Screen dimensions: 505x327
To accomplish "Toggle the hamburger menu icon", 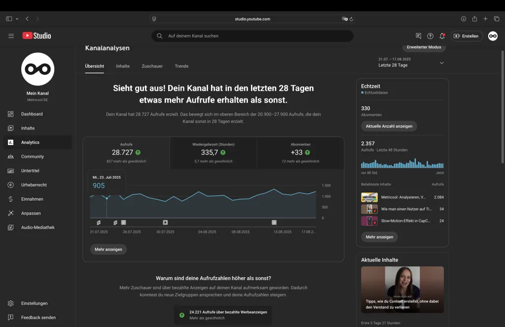I will [11, 36].
